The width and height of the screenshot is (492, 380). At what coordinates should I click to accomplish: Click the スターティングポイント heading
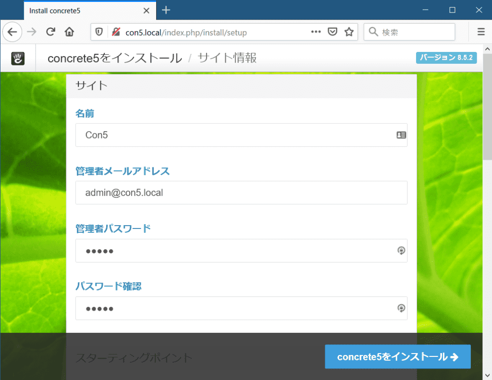(x=134, y=358)
